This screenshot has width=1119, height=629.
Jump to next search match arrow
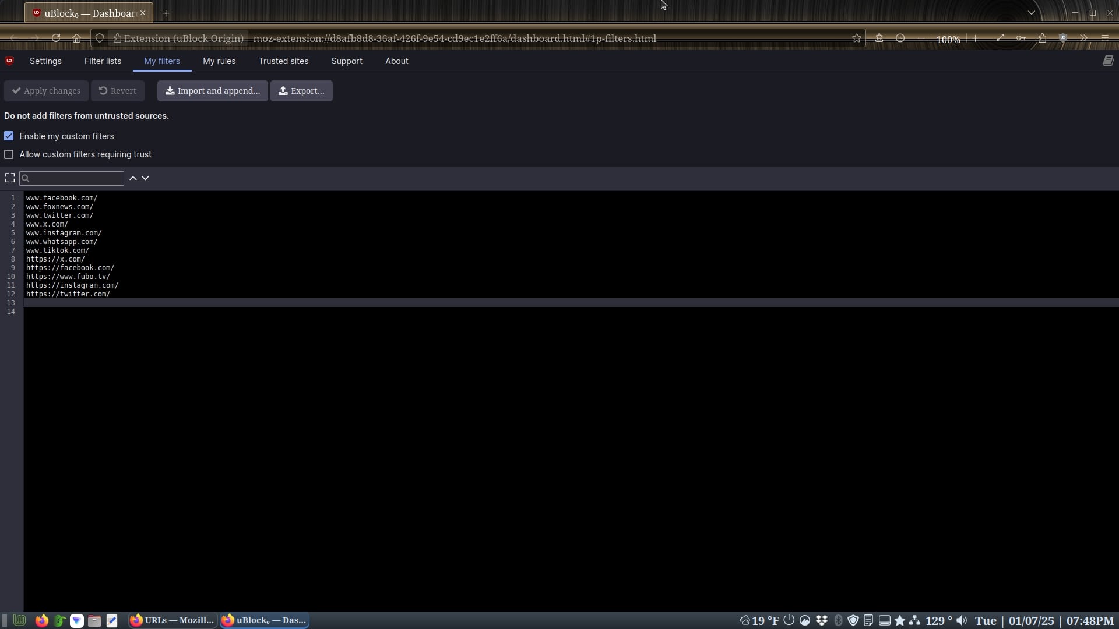tap(146, 178)
